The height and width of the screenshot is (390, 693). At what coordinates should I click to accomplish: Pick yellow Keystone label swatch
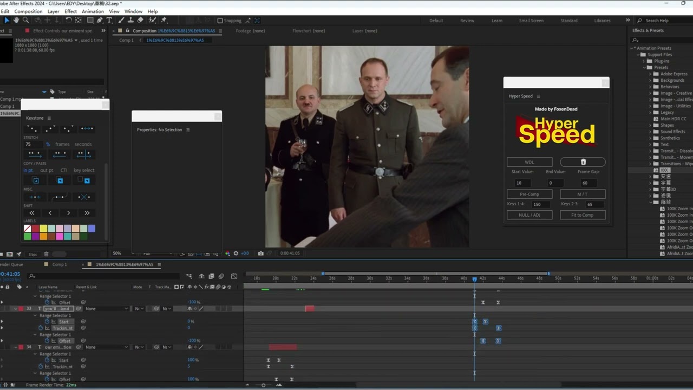pyautogui.click(x=43, y=229)
